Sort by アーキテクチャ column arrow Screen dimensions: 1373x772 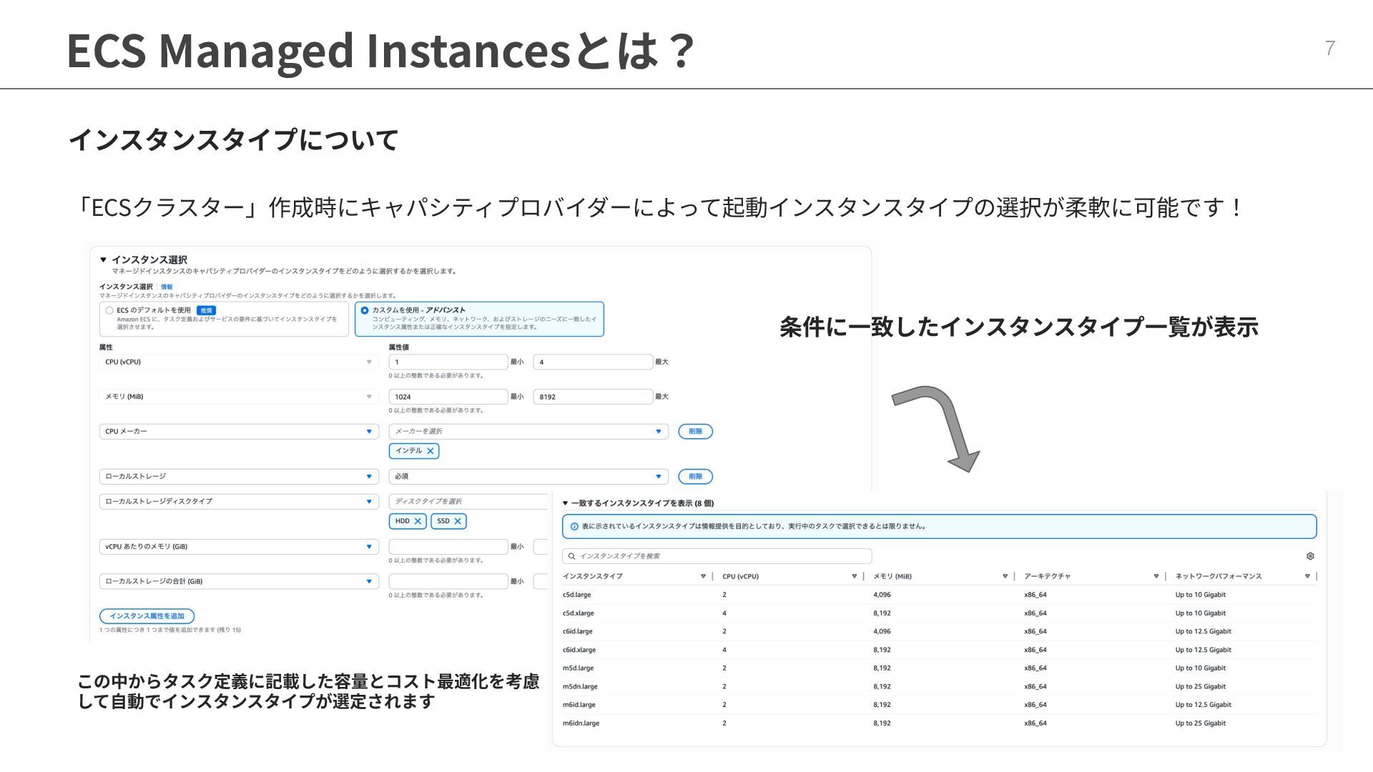[1156, 576]
